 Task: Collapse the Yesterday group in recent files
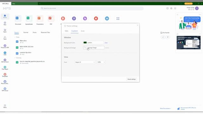pyautogui.click(x=15, y=58)
